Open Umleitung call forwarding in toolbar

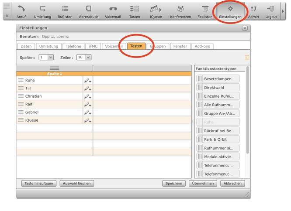coord(42,11)
